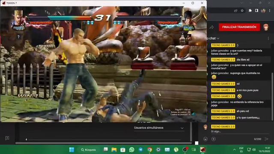This screenshot has width=274, height=154.
Task: Open the account avatar next to Finalizar
Action: click(265, 27)
